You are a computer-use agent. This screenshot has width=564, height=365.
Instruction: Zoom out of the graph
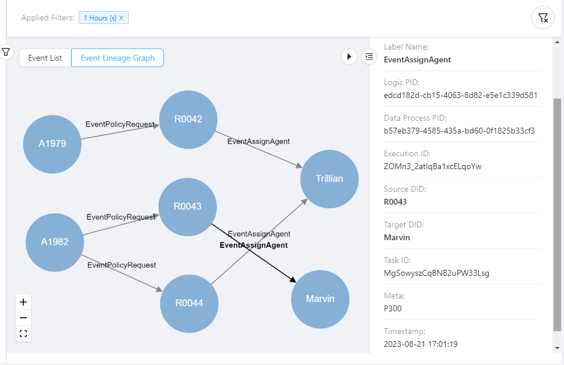point(23,318)
